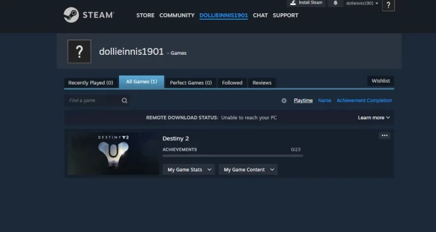Viewport: 436px width, 232px height.
Task: Open the dollieinnis1901 account dropdown
Action: click(362, 3)
